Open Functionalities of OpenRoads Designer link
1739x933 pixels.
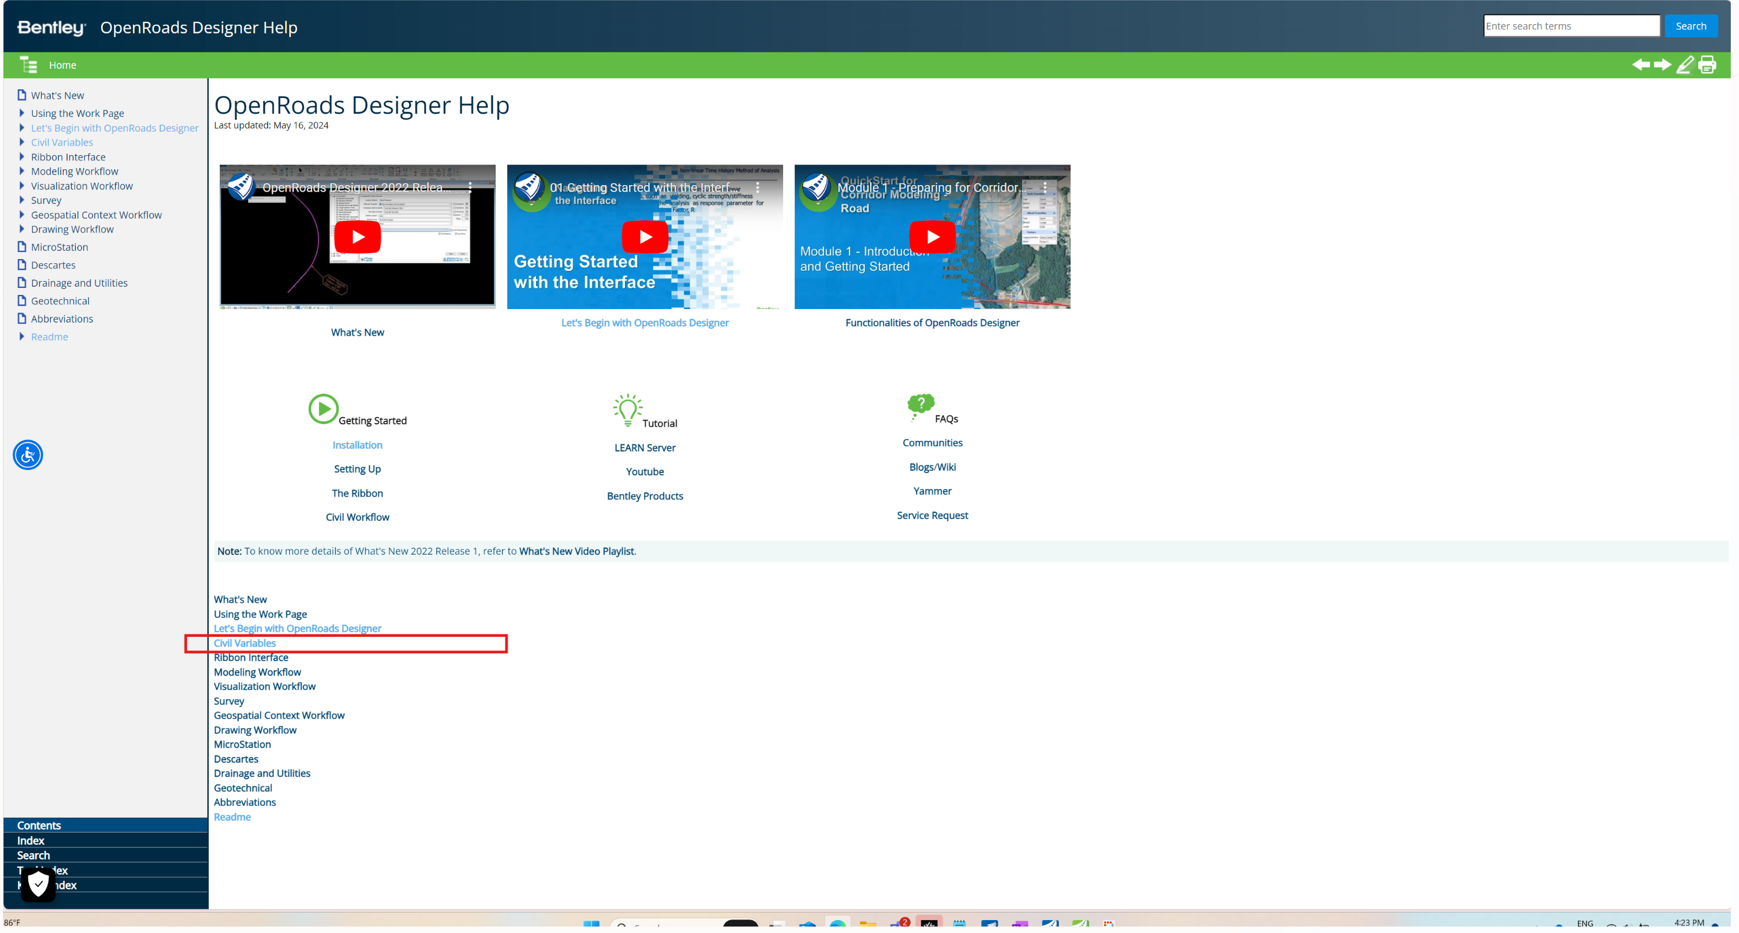(x=932, y=323)
